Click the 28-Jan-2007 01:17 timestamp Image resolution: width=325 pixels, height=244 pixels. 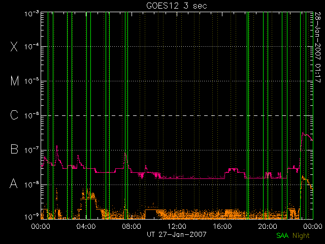[318, 47]
